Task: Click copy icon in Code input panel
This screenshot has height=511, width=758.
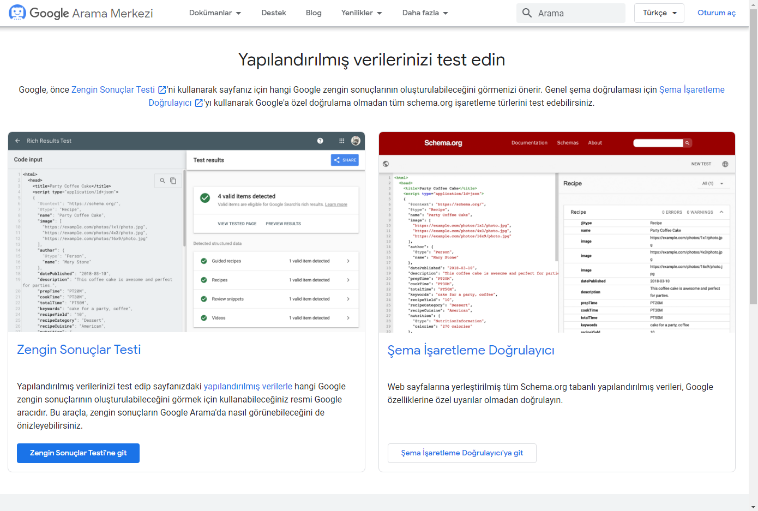Action: click(173, 181)
